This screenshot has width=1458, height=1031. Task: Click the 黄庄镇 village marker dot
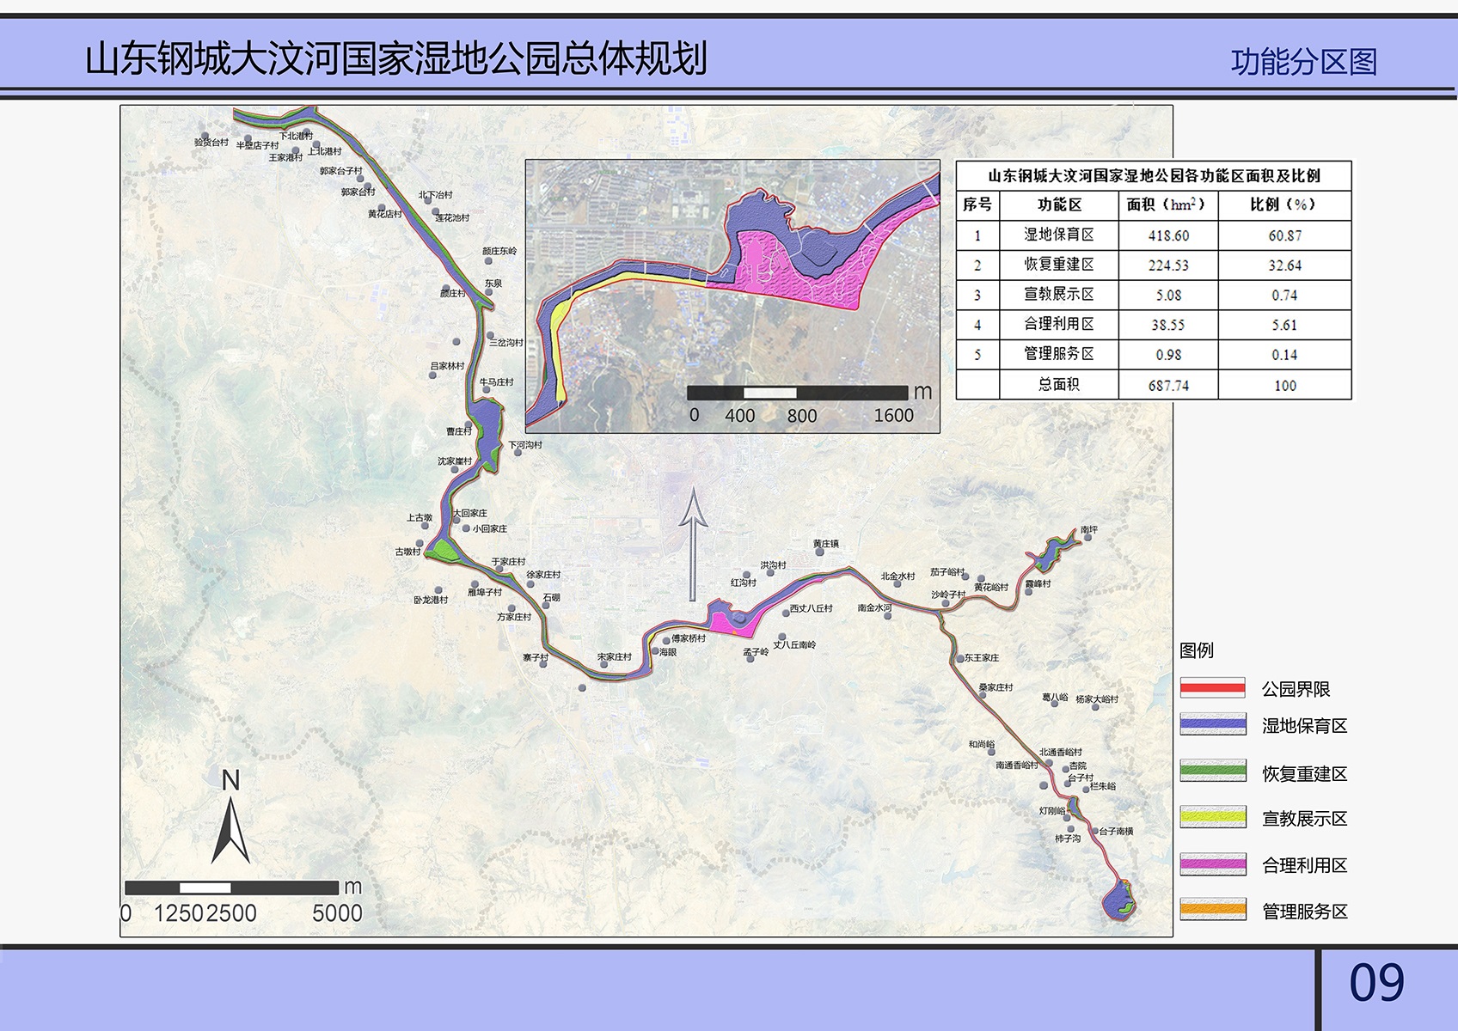819,553
